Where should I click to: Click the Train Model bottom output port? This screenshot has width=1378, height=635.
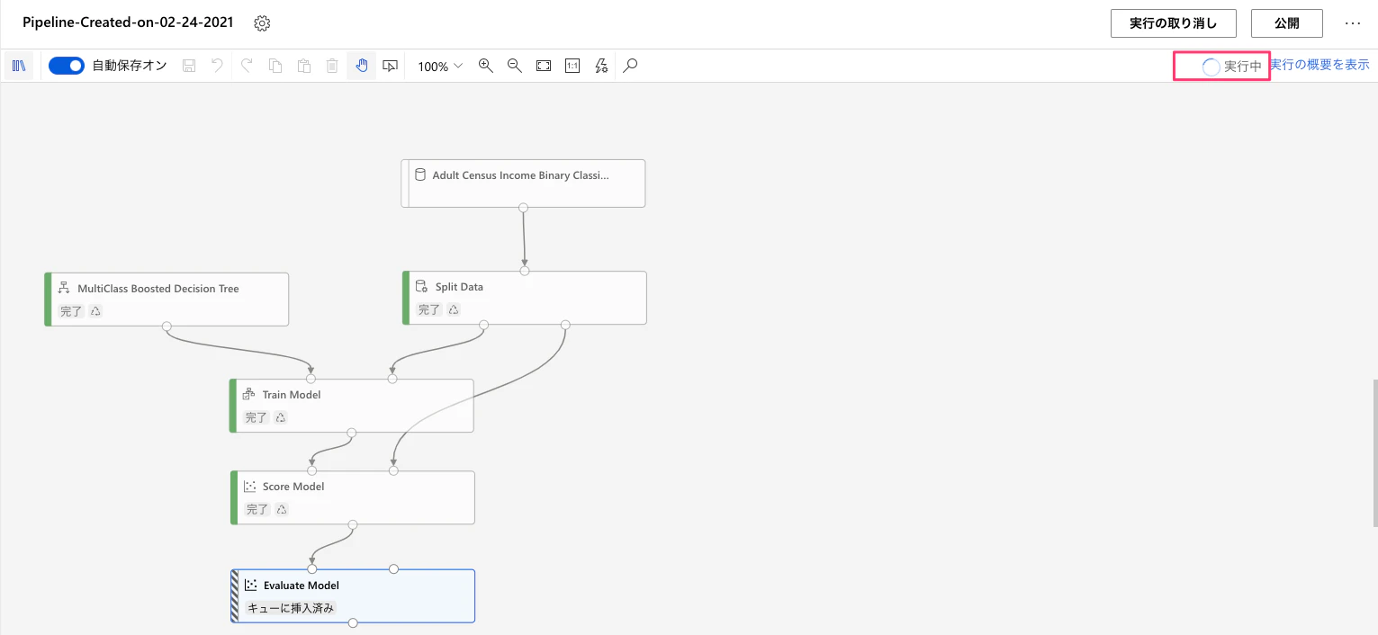(352, 433)
